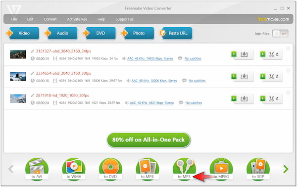297x187 pixels.
Task: Rename 3121327-uhd_3840_2160_24fps with pencil icon
Action: [x=33, y=51]
